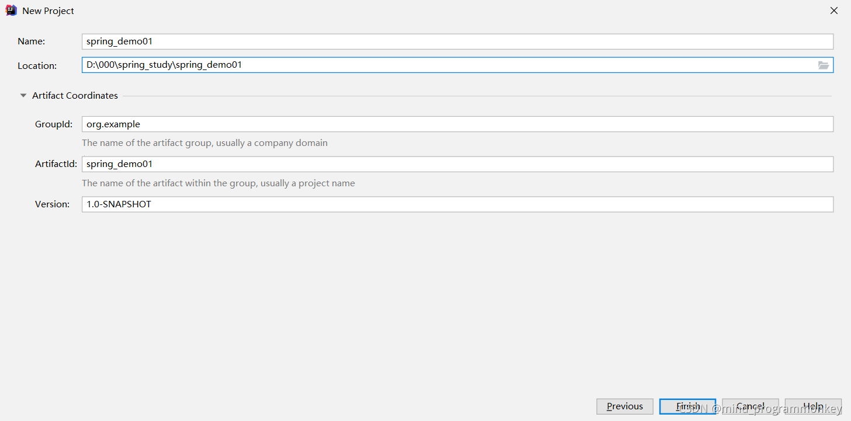
Task: Click the 'ArtifactId:' label
Action: (56, 164)
